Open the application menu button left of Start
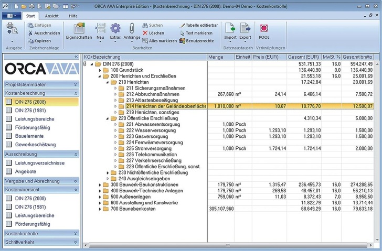This screenshot has width=382, height=251. (x=10, y=16)
